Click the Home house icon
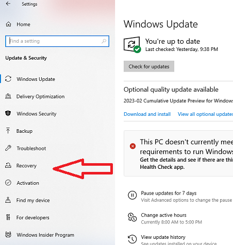This screenshot has height=245, width=233. coord(8,24)
